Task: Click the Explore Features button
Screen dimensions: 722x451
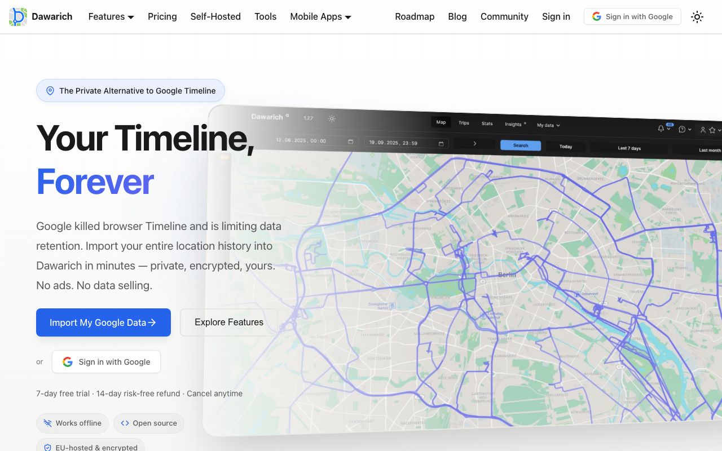Action: (x=229, y=322)
